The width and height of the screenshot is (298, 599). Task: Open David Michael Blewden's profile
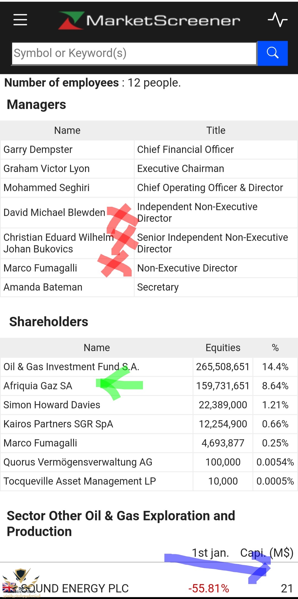[x=54, y=213]
